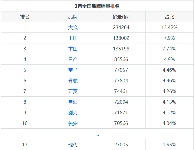Screen dimensions: 194x150
Task: Click rank number 17
Action: [x=25, y=145]
